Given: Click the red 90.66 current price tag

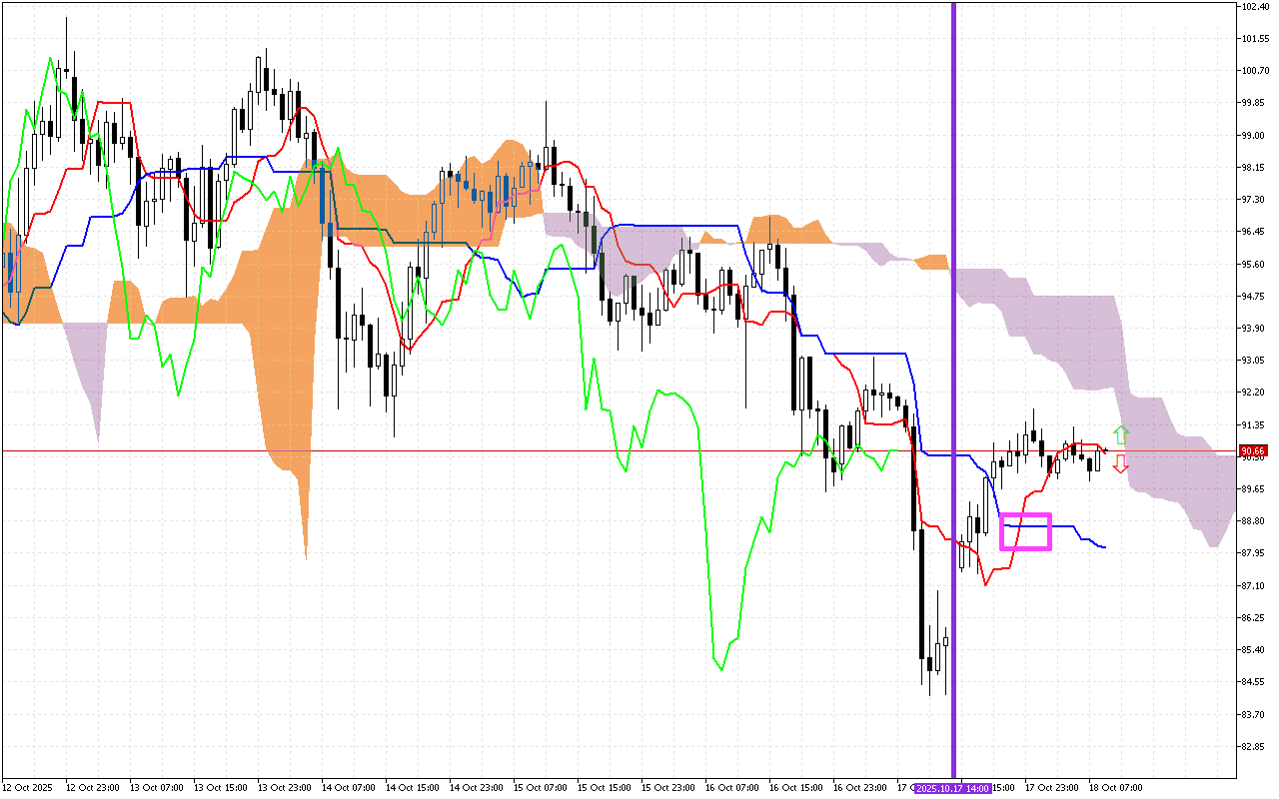Looking at the screenshot, I should (1253, 451).
